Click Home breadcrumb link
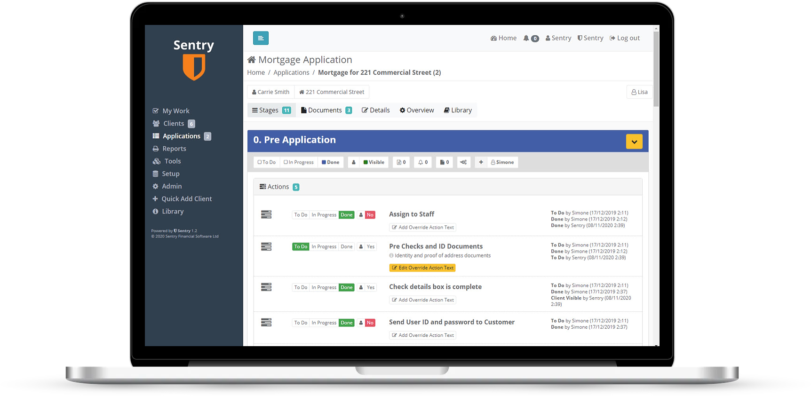The image size is (811, 396). tap(256, 72)
